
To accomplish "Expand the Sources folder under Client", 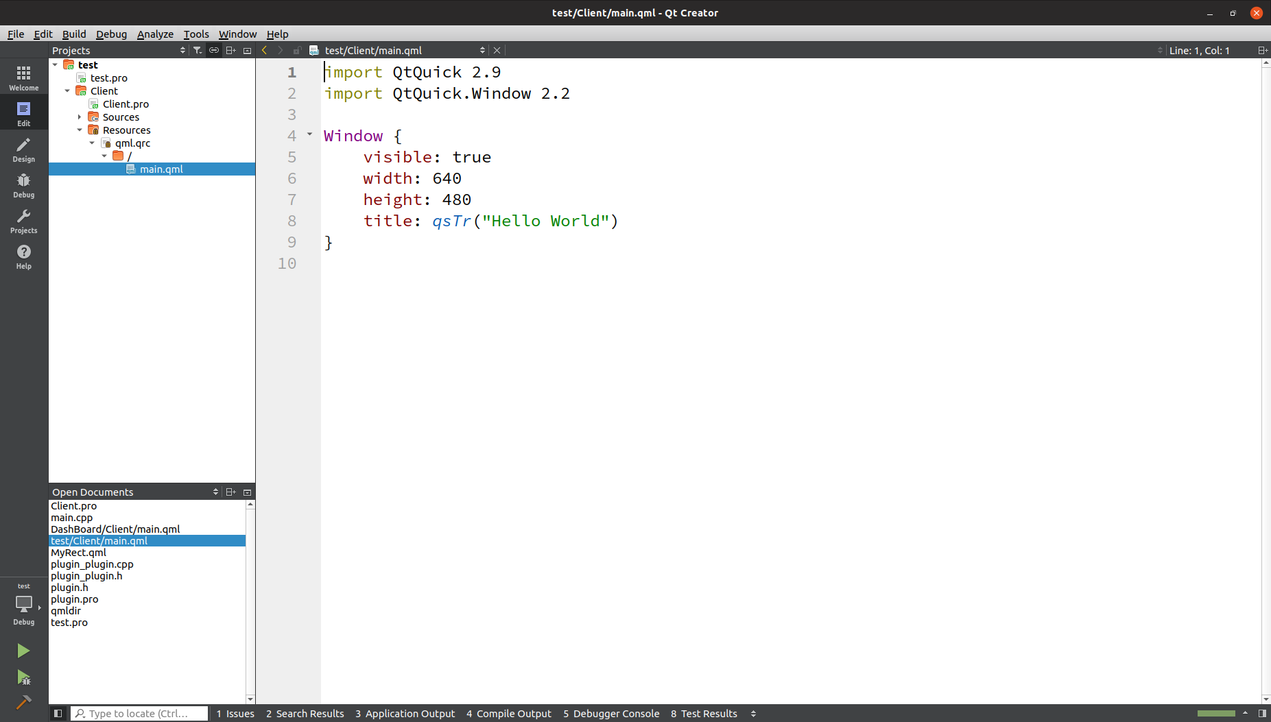I will pyautogui.click(x=79, y=117).
